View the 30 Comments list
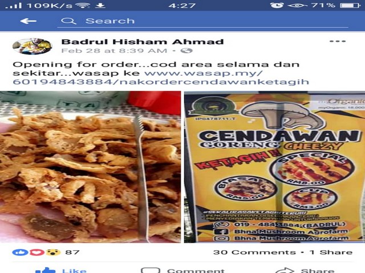365x273 pixels. coord(254,253)
